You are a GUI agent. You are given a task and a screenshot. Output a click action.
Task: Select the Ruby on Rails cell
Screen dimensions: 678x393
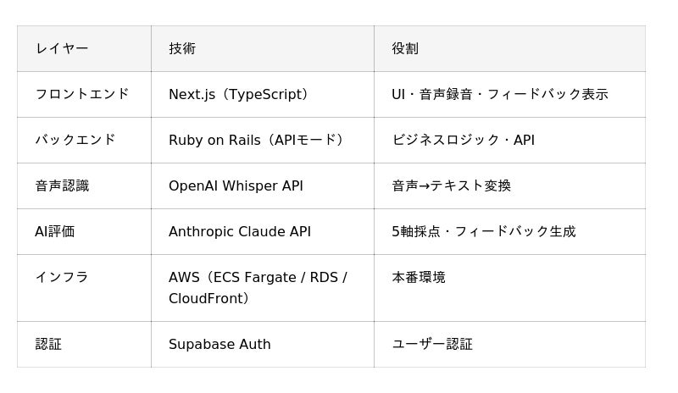255,141
